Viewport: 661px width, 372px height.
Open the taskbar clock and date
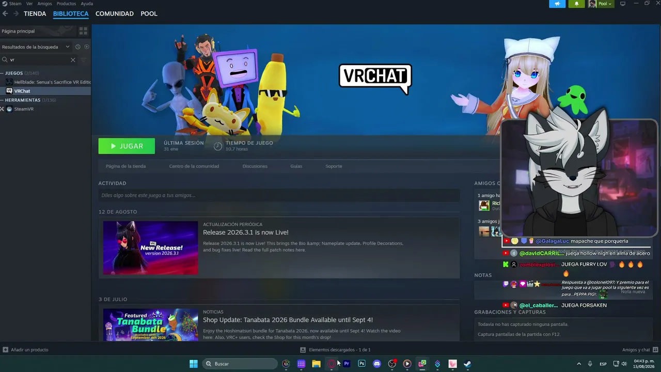pos(644,364)
